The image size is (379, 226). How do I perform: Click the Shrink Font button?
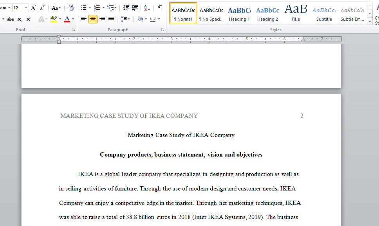point(42,8)
